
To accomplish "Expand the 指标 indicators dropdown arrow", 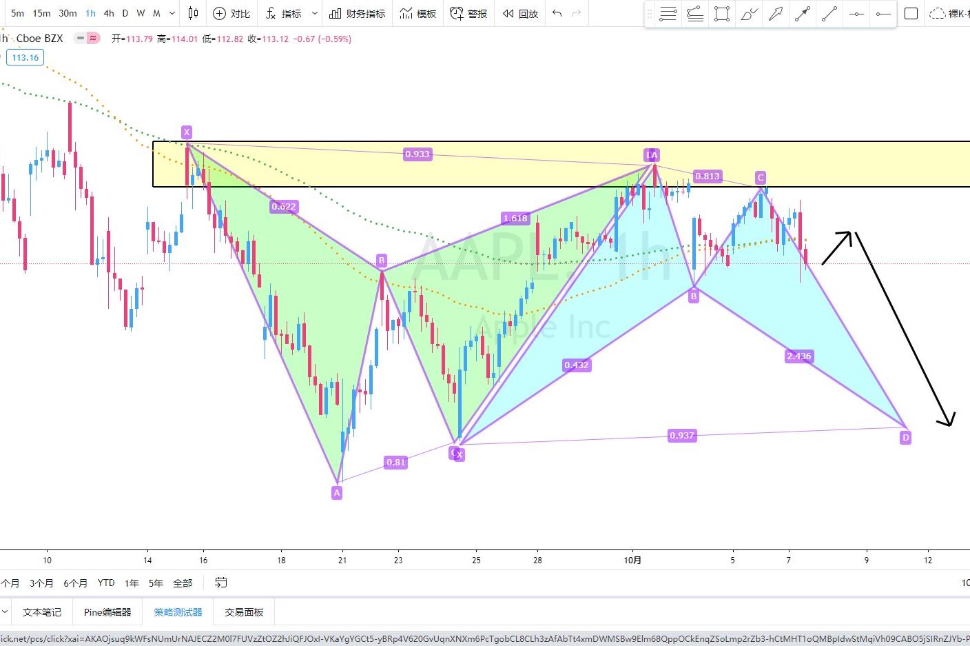I will tap(315, 13).
